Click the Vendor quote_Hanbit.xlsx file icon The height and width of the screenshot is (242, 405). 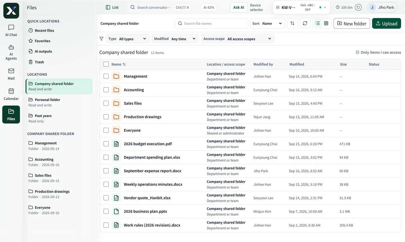point(116,198)
